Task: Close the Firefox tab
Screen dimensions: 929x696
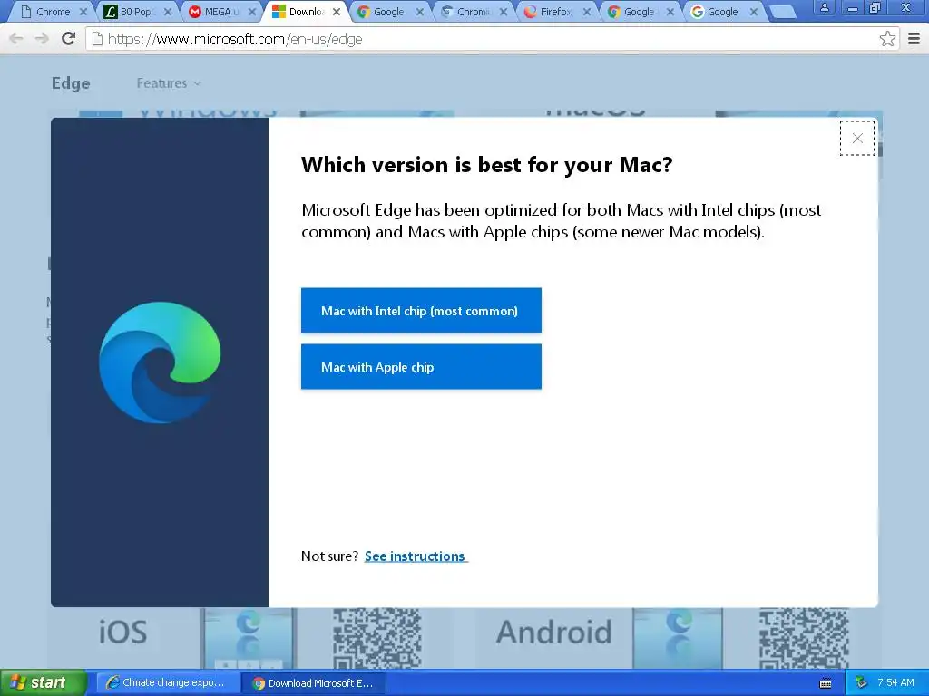Action: [x=587, y=12]
